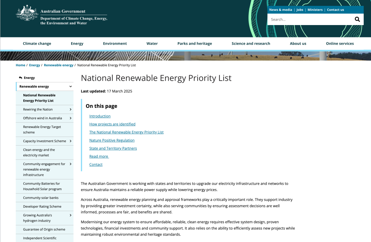Viewport: 371px width, 242px height.
Task: Jump to Nature Positive Regulation section
Action: point(112,140)
